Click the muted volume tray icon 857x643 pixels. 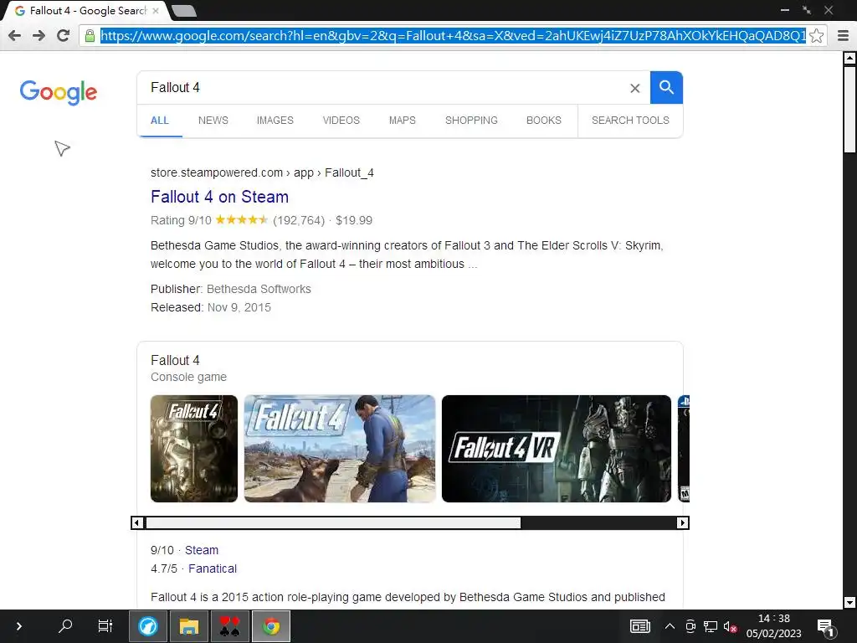[x=730, y=626]
